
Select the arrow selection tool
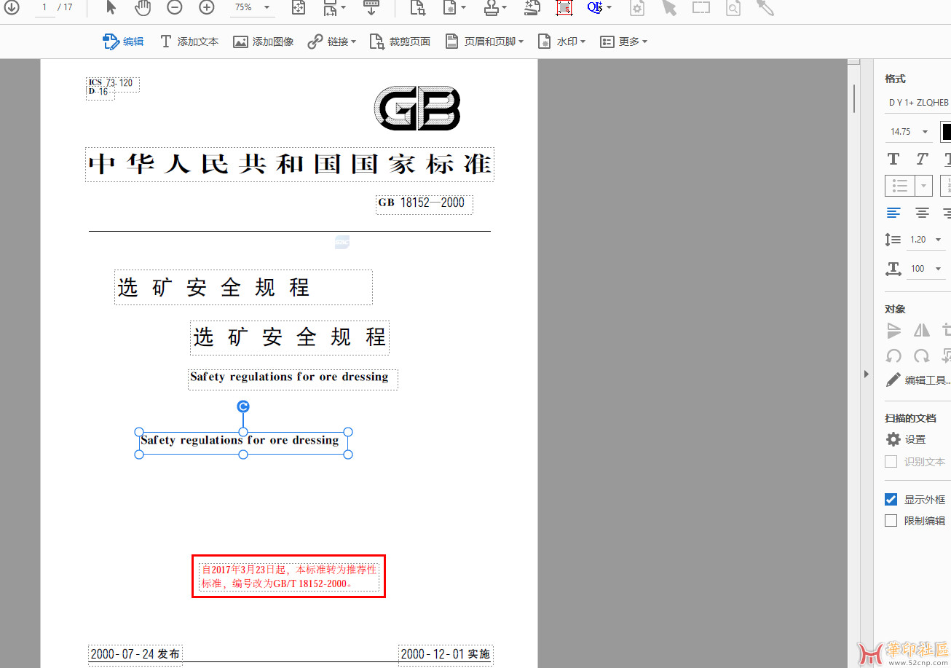[111, 8]
